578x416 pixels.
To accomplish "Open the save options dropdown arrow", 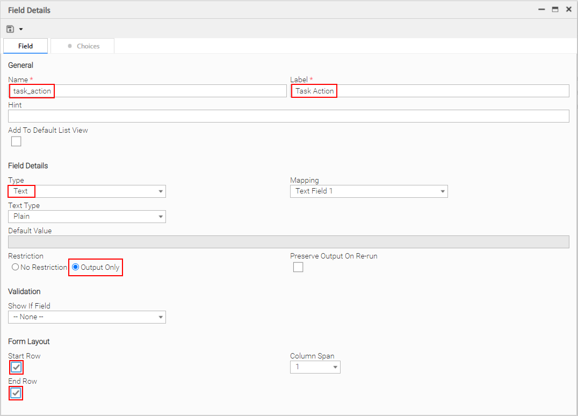I will tap(21, 29).
